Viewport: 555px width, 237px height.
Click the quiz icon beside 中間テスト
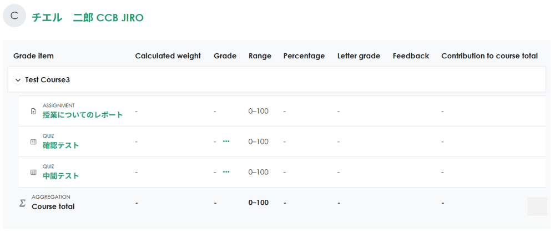click(x=33, y=172)
